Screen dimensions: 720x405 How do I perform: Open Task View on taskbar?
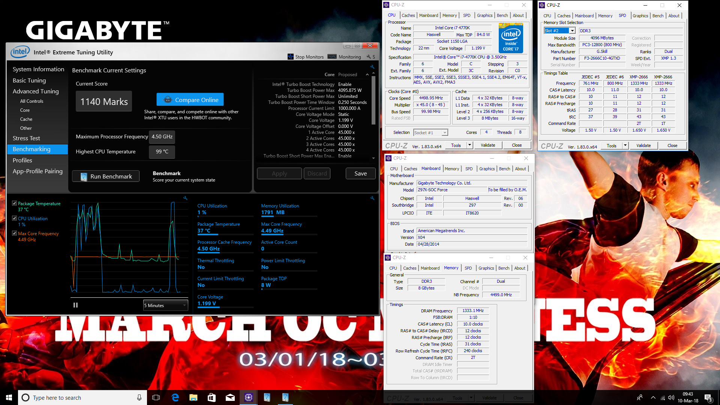[x=156, y=397]
